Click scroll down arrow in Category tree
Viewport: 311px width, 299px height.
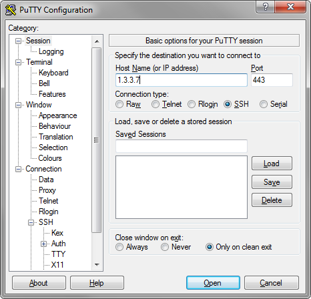coord(97,265)
